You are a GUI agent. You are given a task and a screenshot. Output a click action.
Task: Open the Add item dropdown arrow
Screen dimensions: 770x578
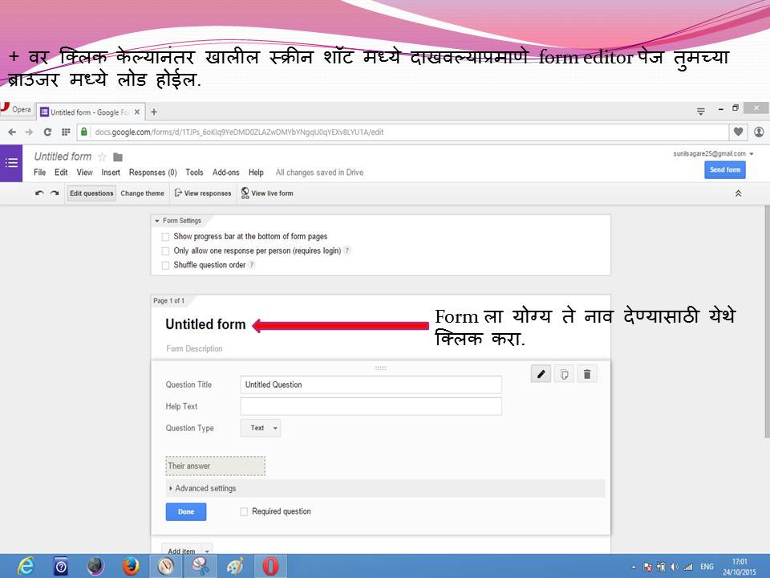[x=207, y=551]
